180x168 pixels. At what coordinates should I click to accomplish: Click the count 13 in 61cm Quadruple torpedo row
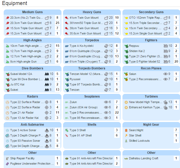click(117, 56)
